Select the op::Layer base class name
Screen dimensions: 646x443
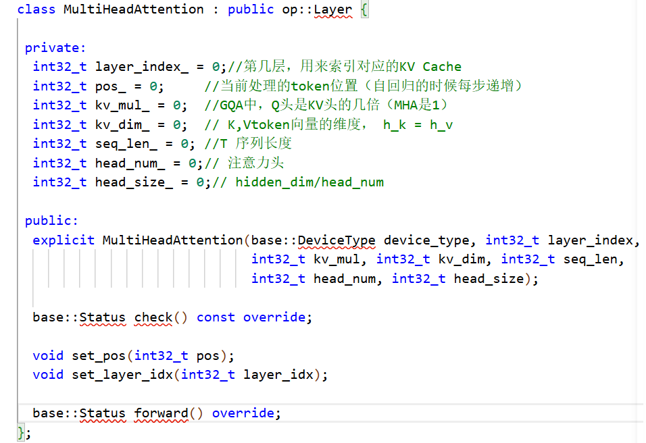point(317,9)
